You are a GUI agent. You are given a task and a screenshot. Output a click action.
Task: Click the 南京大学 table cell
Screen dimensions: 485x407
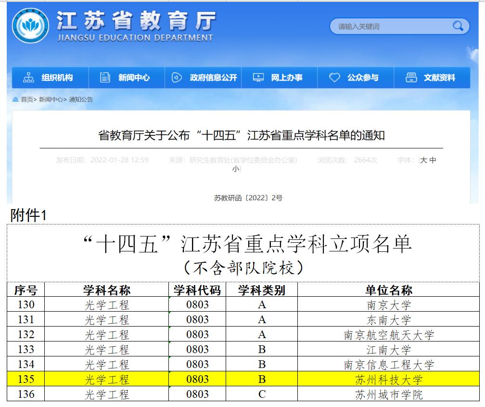tap(388, 305)
